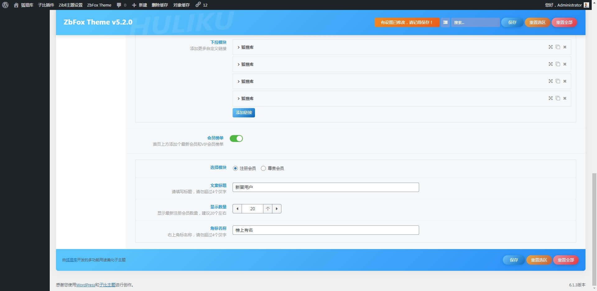Open 子比插件 menu in admin bar
This screenshot has width=597, height=291.
click(x=46, y=5)
